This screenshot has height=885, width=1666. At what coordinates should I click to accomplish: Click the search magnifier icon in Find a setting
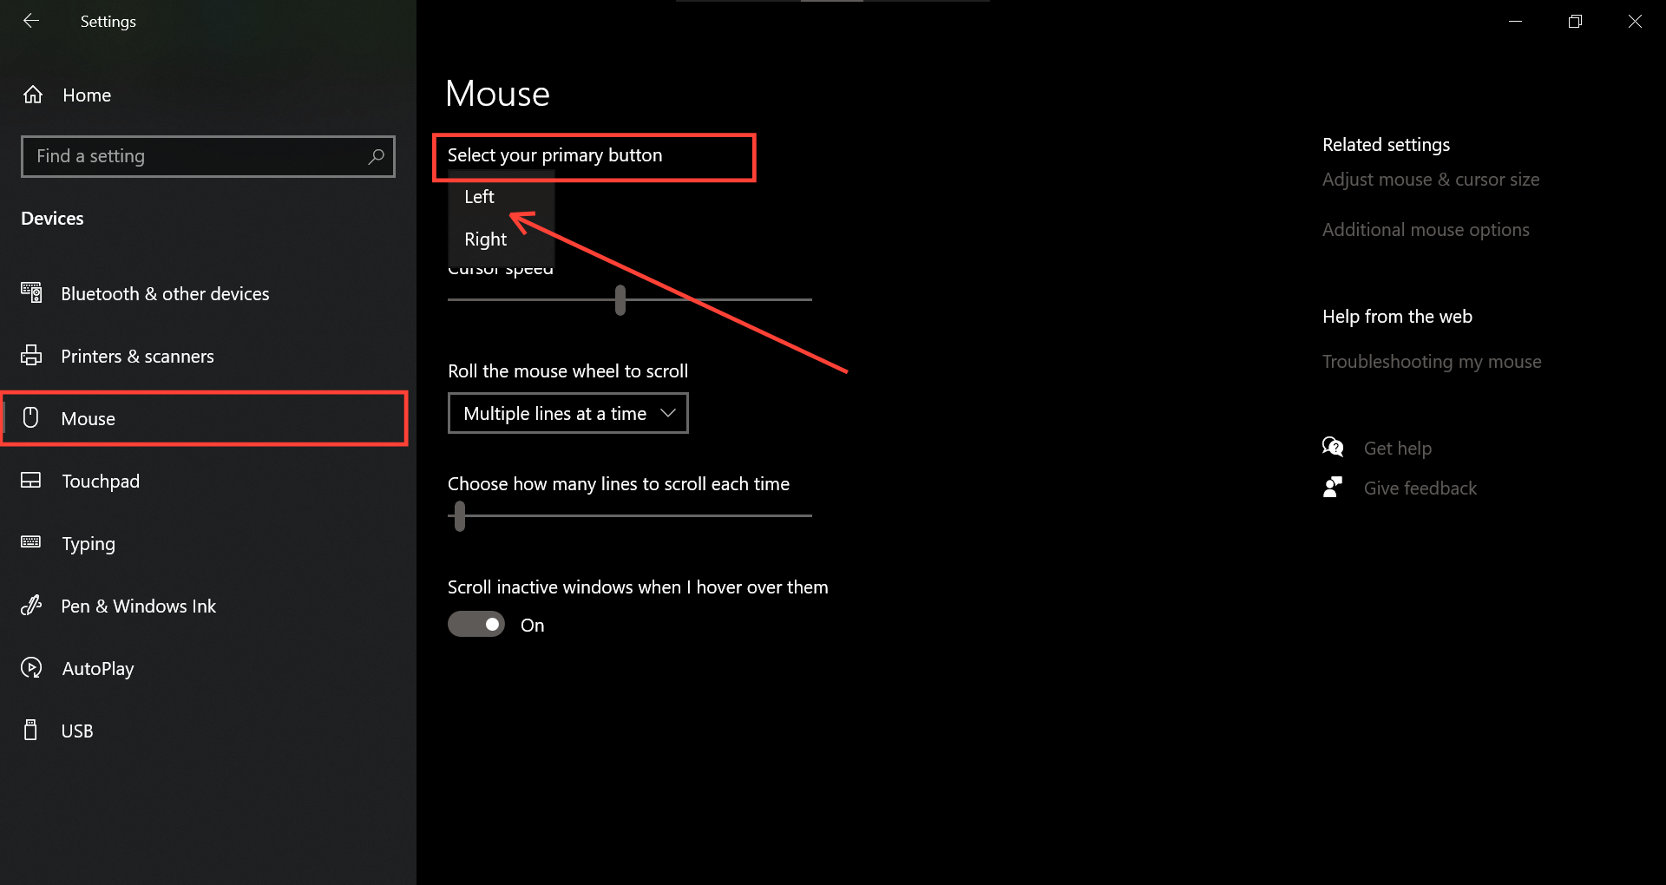pos(376,156)
